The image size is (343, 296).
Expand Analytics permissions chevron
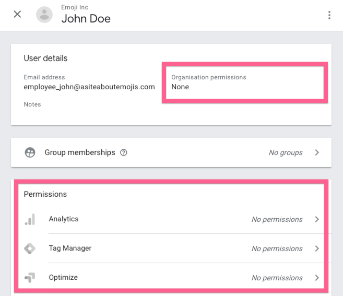point(317,219)
